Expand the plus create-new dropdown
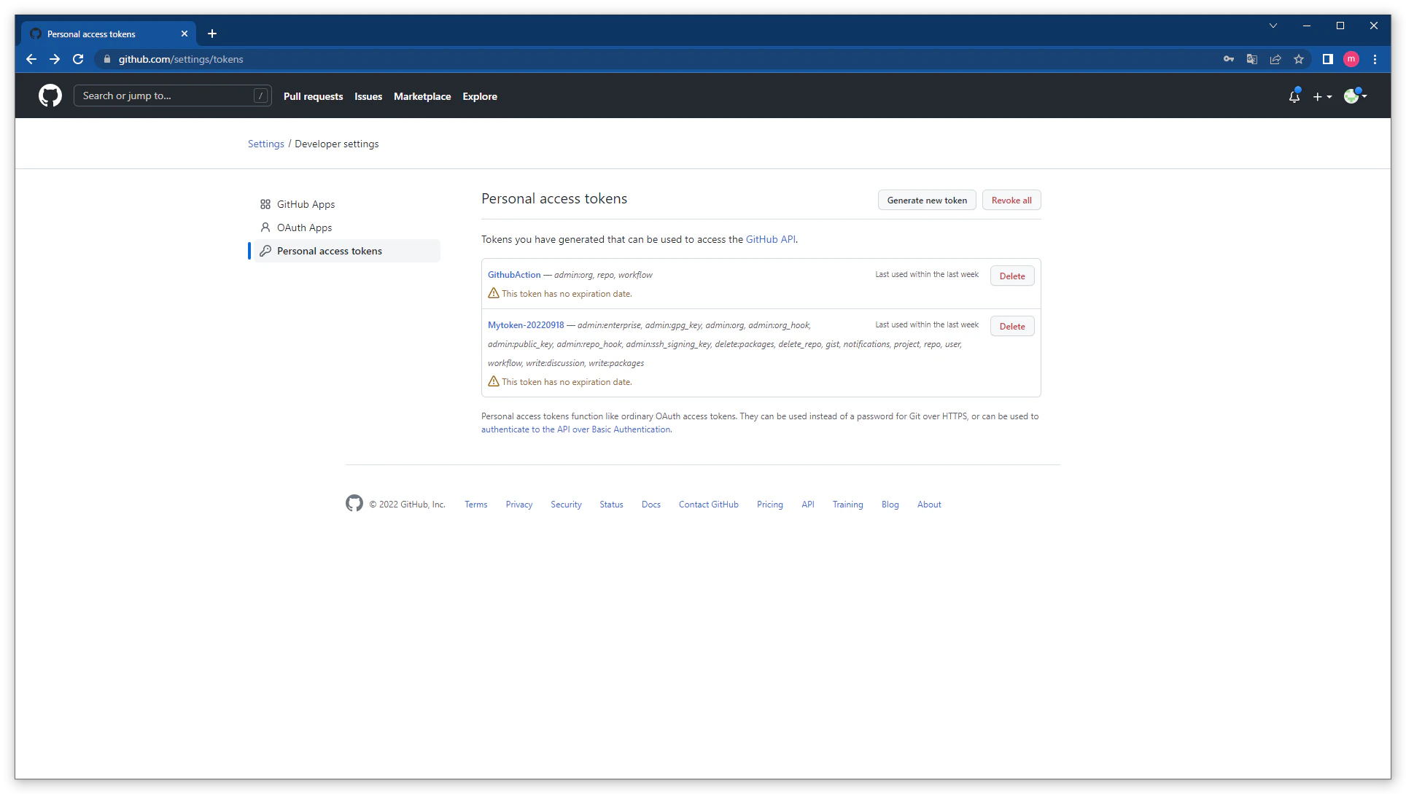This screenshot has width=1406, height=794. click(1322, 96)
